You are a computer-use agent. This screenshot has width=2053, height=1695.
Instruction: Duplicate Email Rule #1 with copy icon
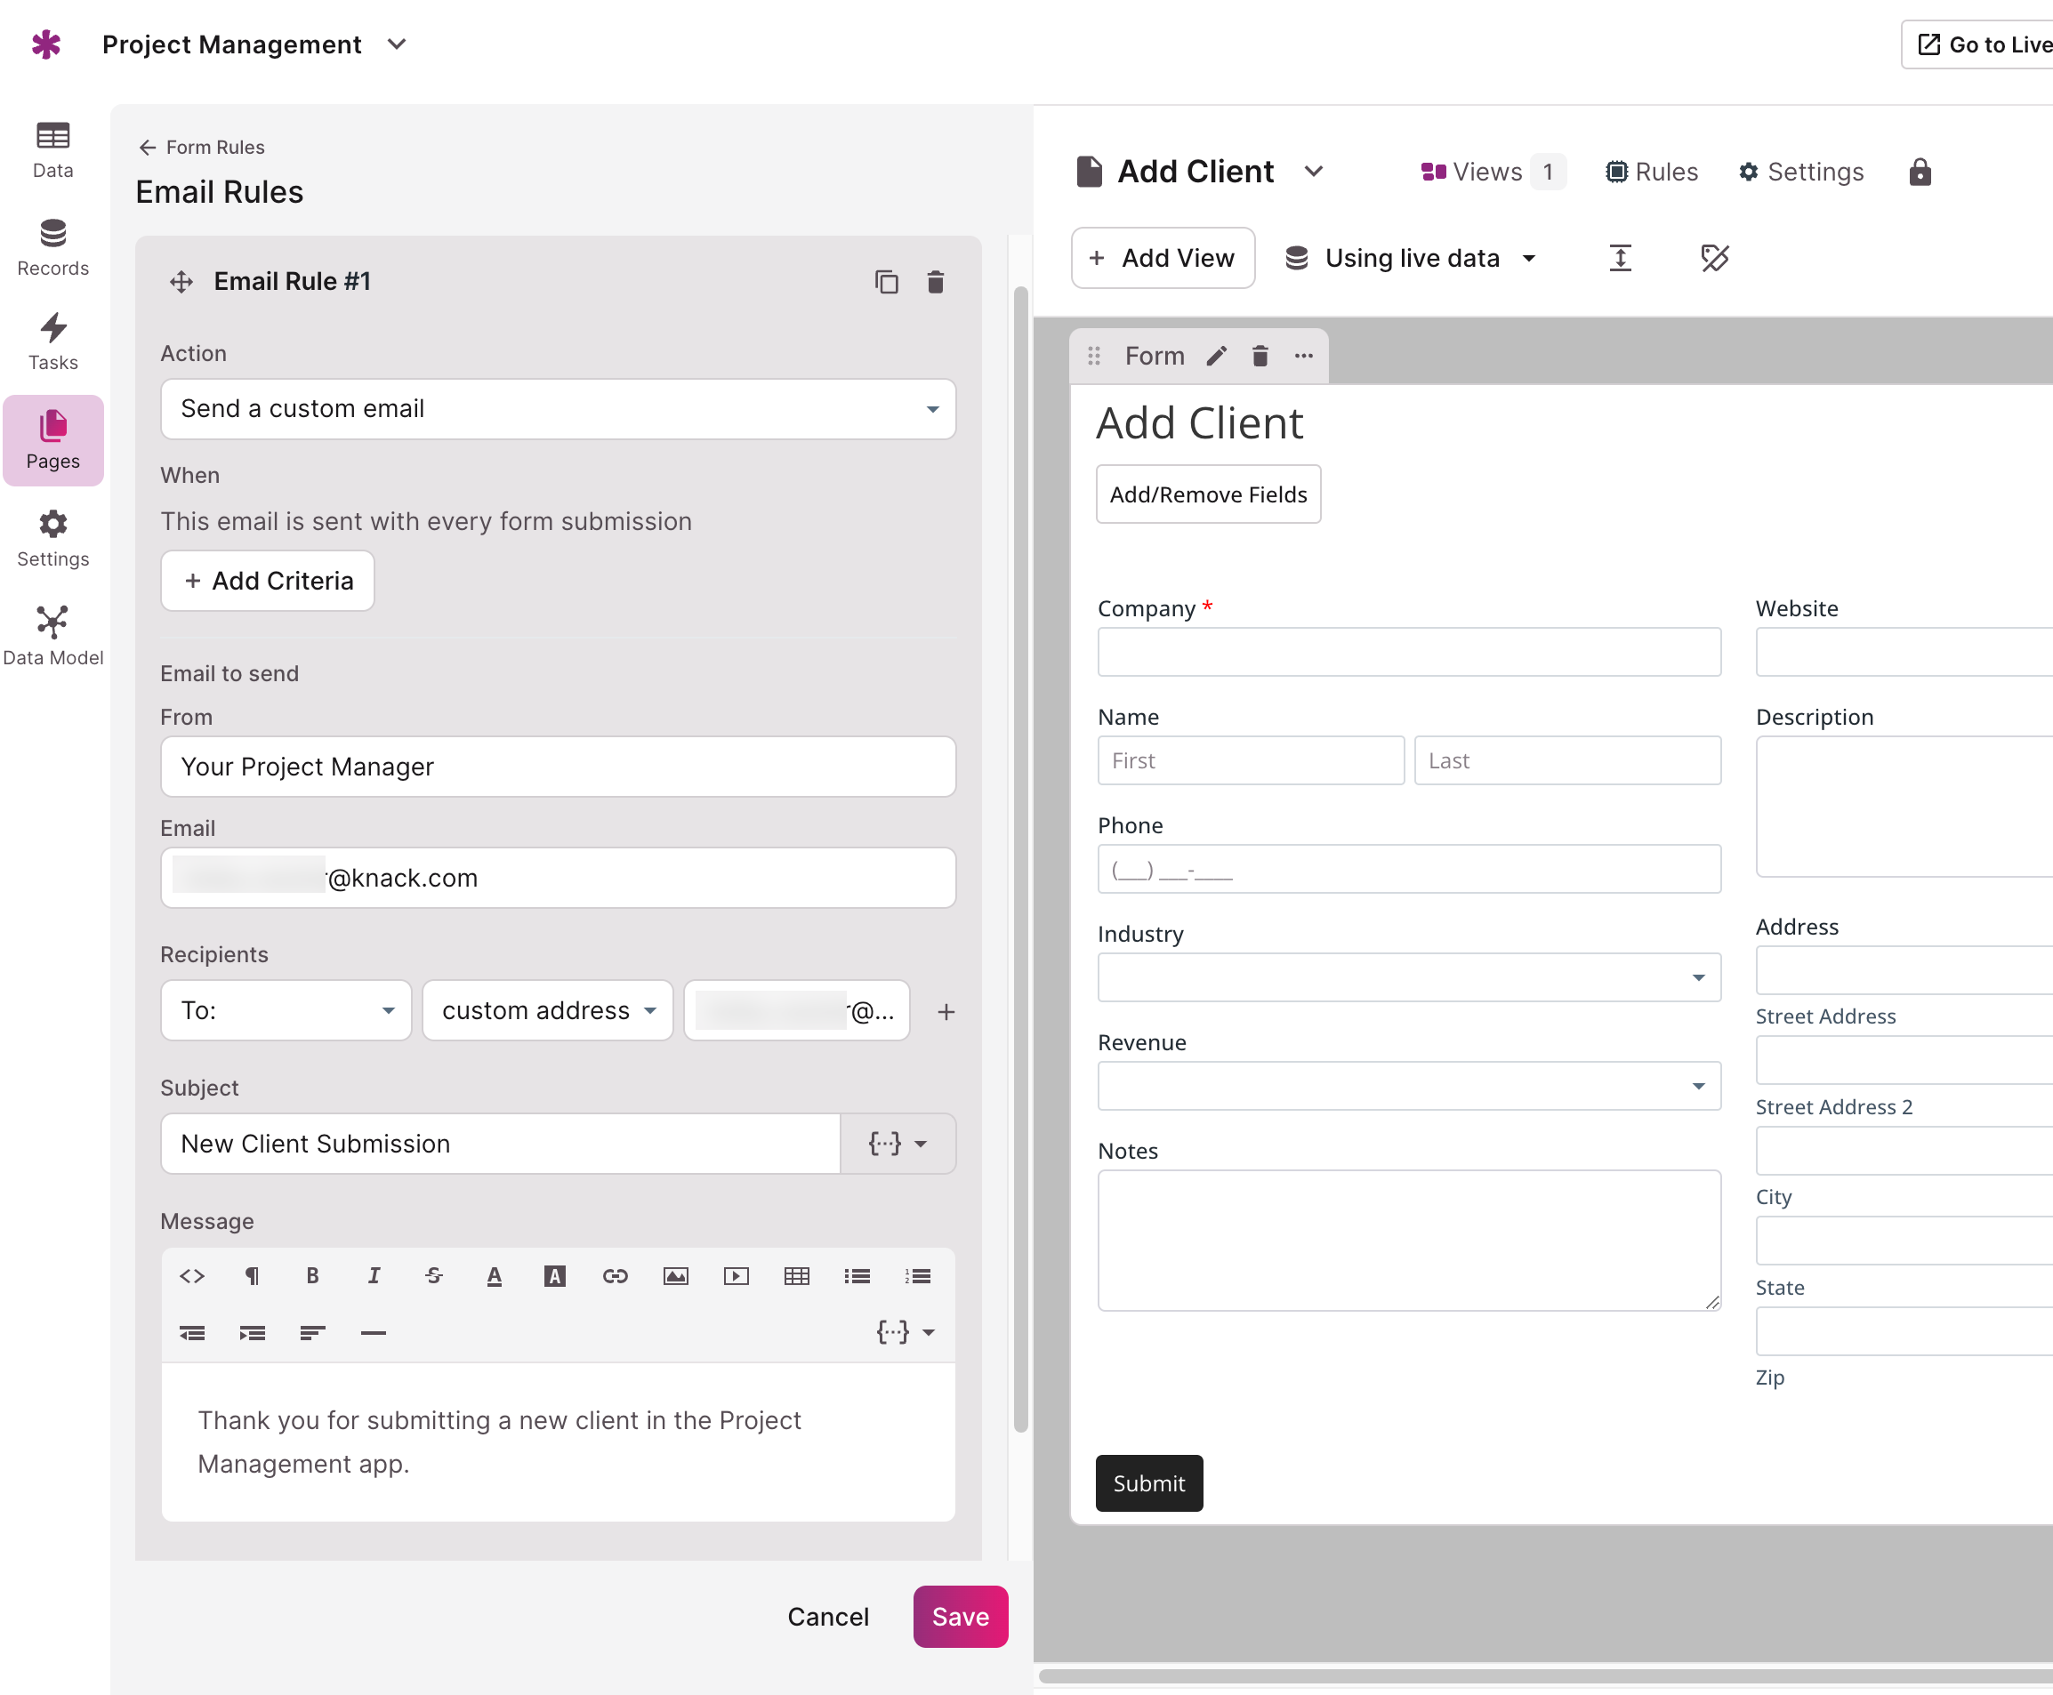point(886,282)
